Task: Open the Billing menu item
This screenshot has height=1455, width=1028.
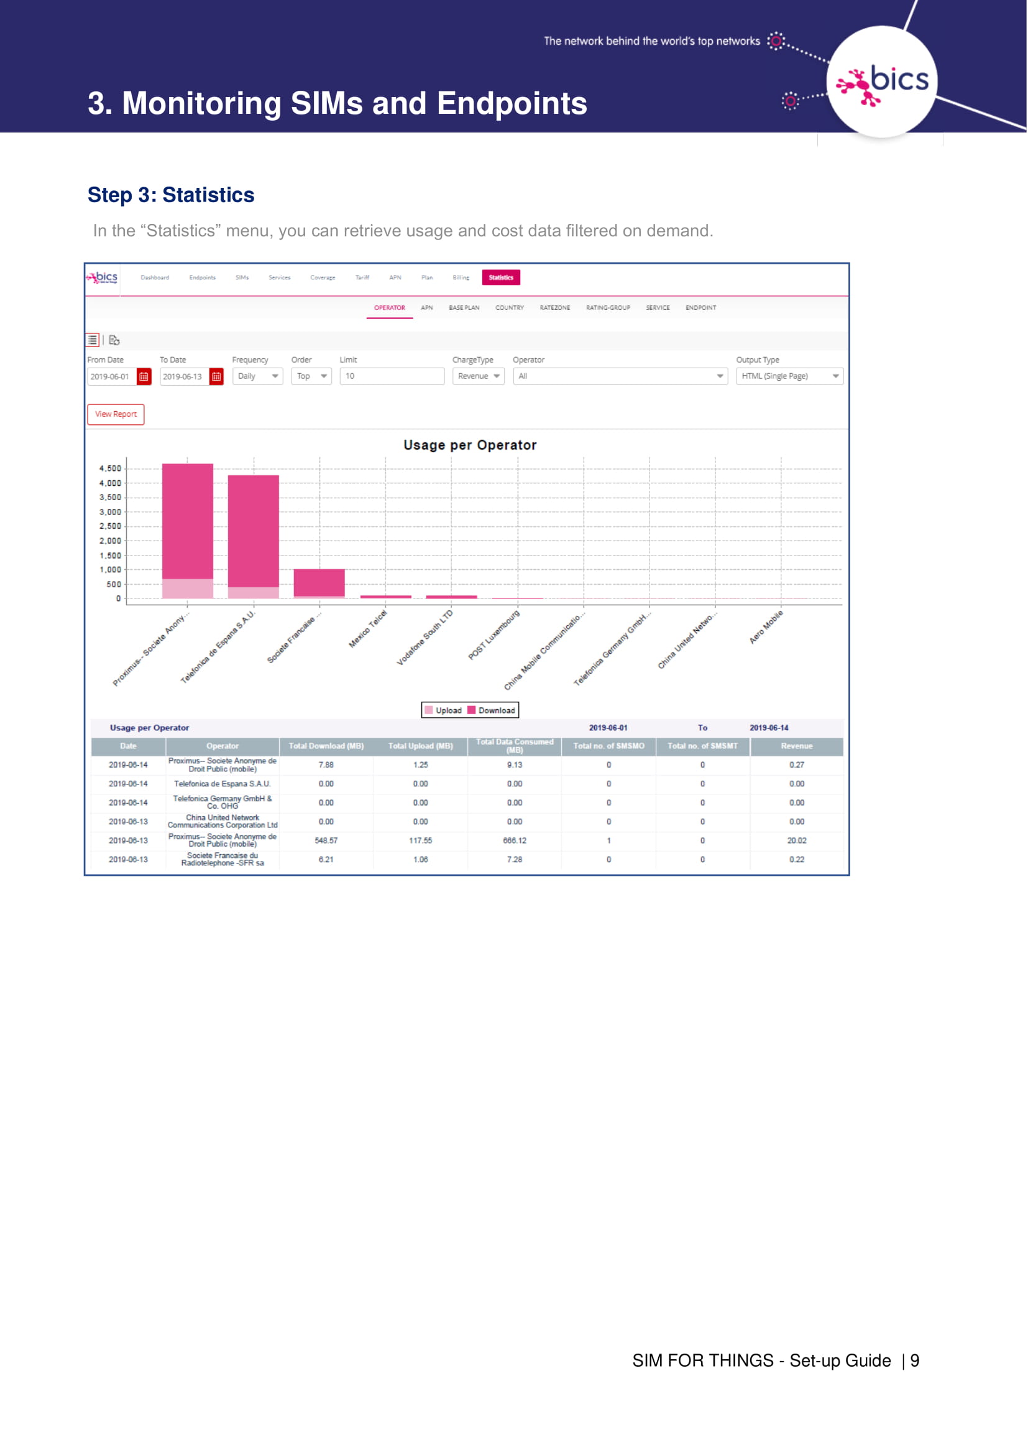Action: [461, 277]
